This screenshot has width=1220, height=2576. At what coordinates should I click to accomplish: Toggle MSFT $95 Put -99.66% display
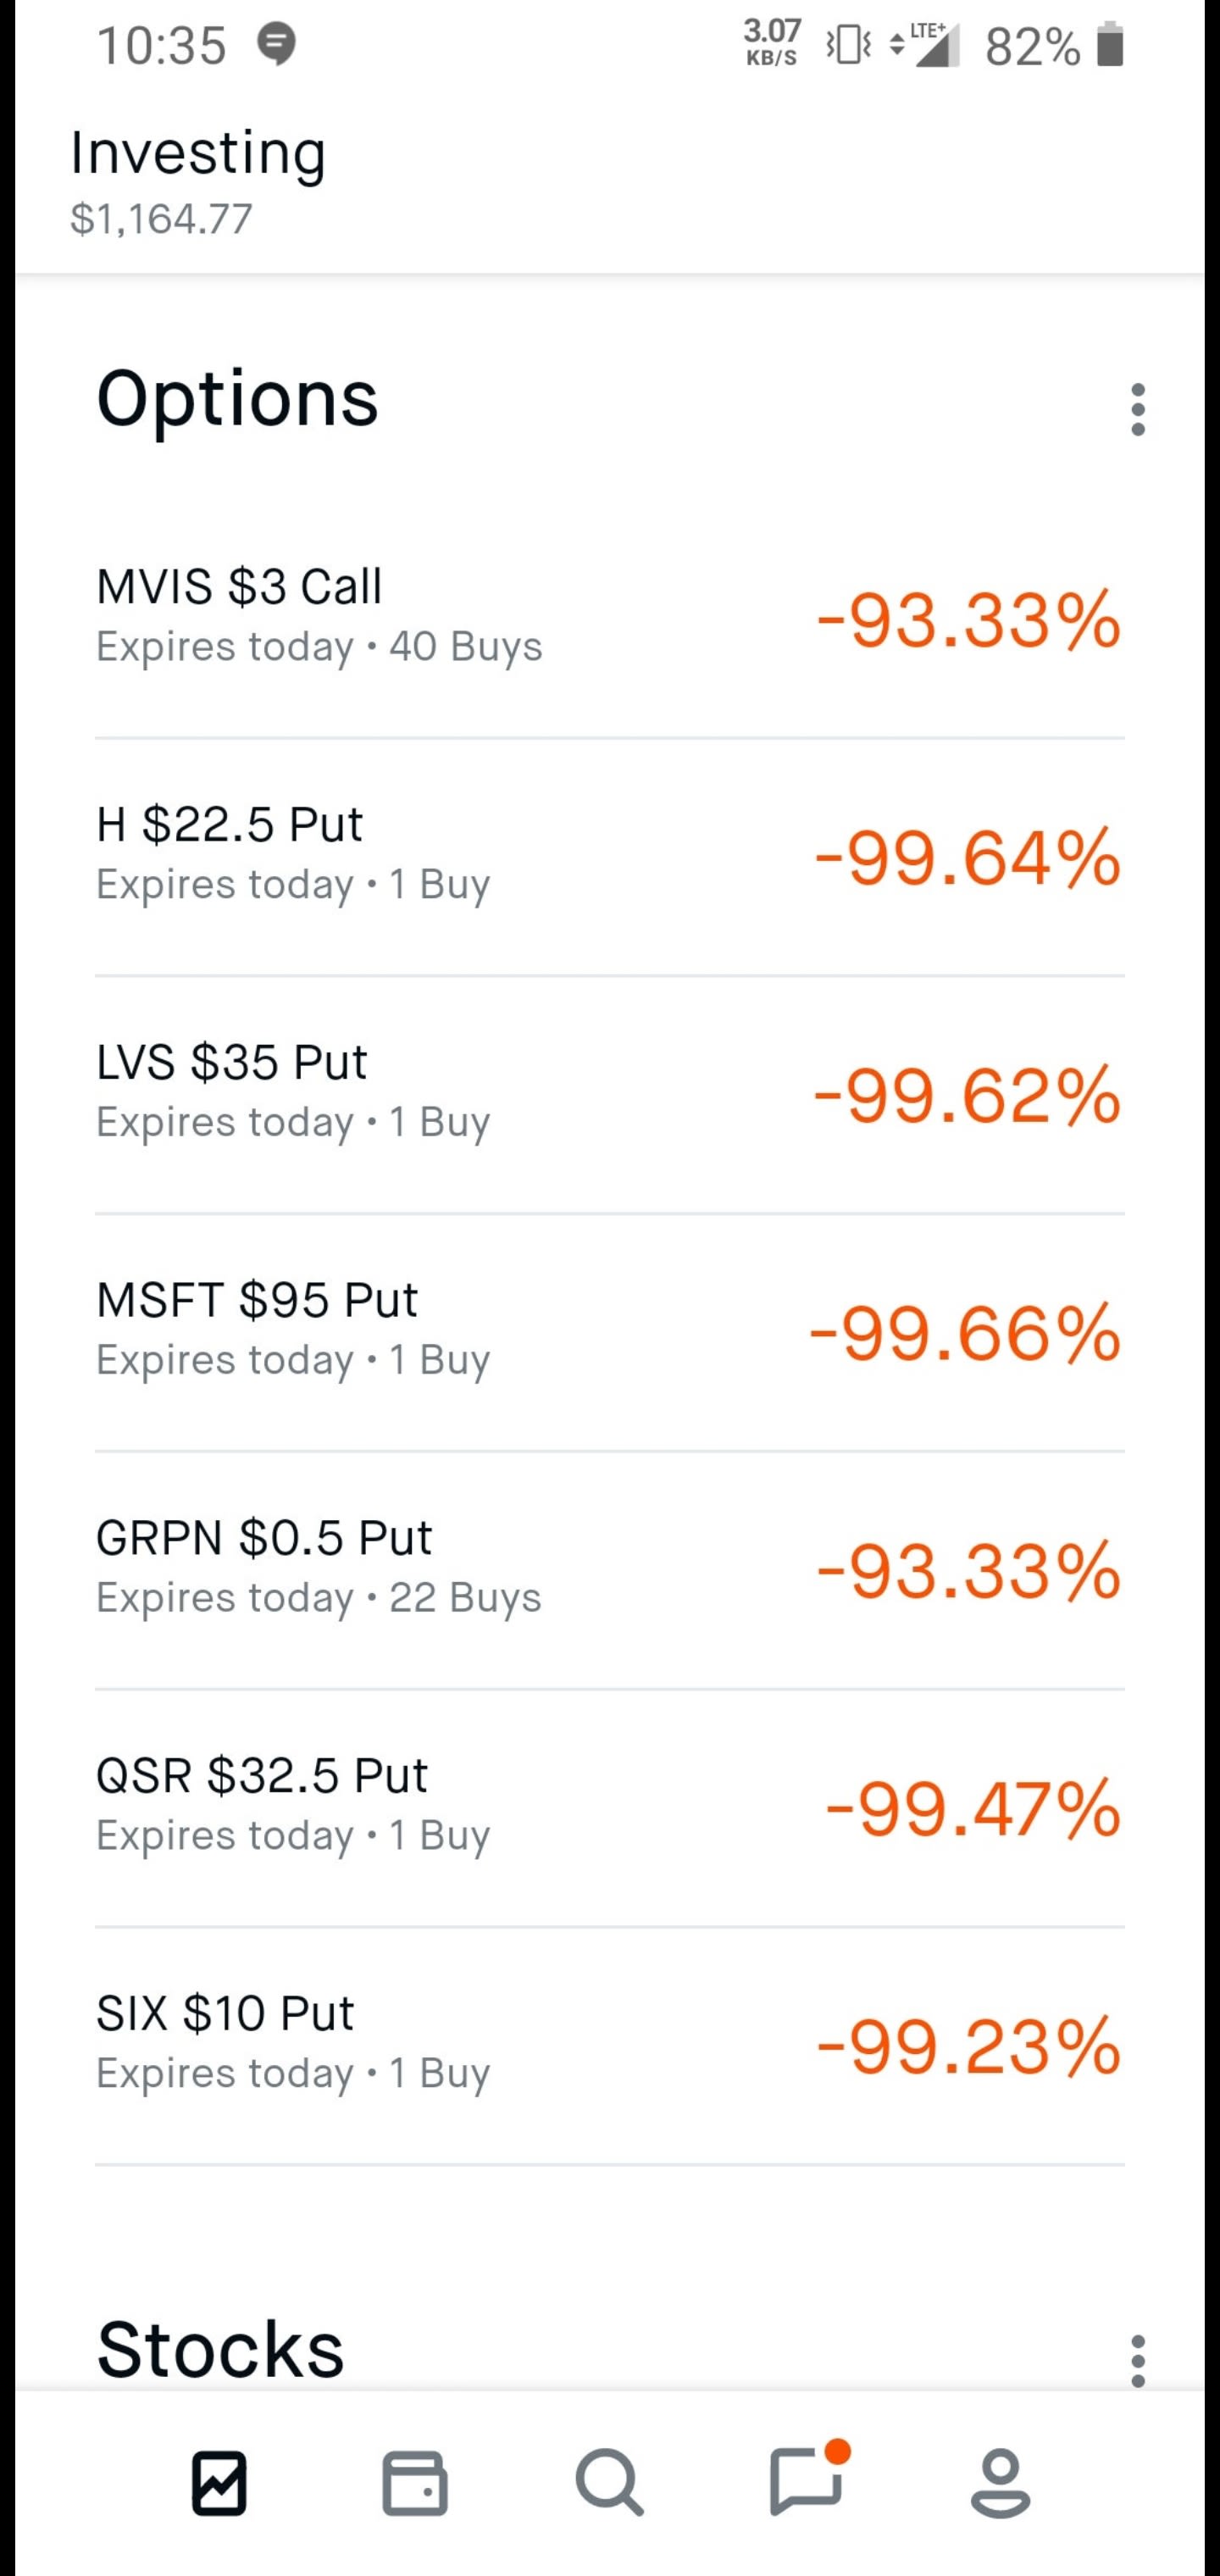(966, 1333)
